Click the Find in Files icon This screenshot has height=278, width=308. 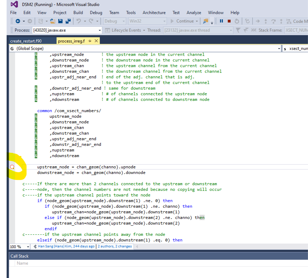click(206, 21)
